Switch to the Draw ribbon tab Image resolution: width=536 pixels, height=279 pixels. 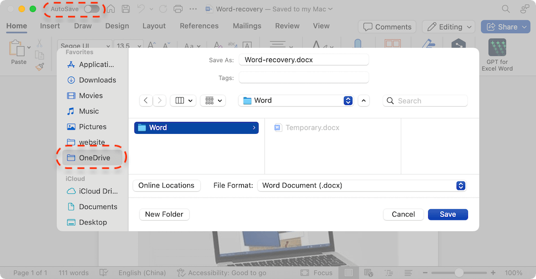(83, 26)
